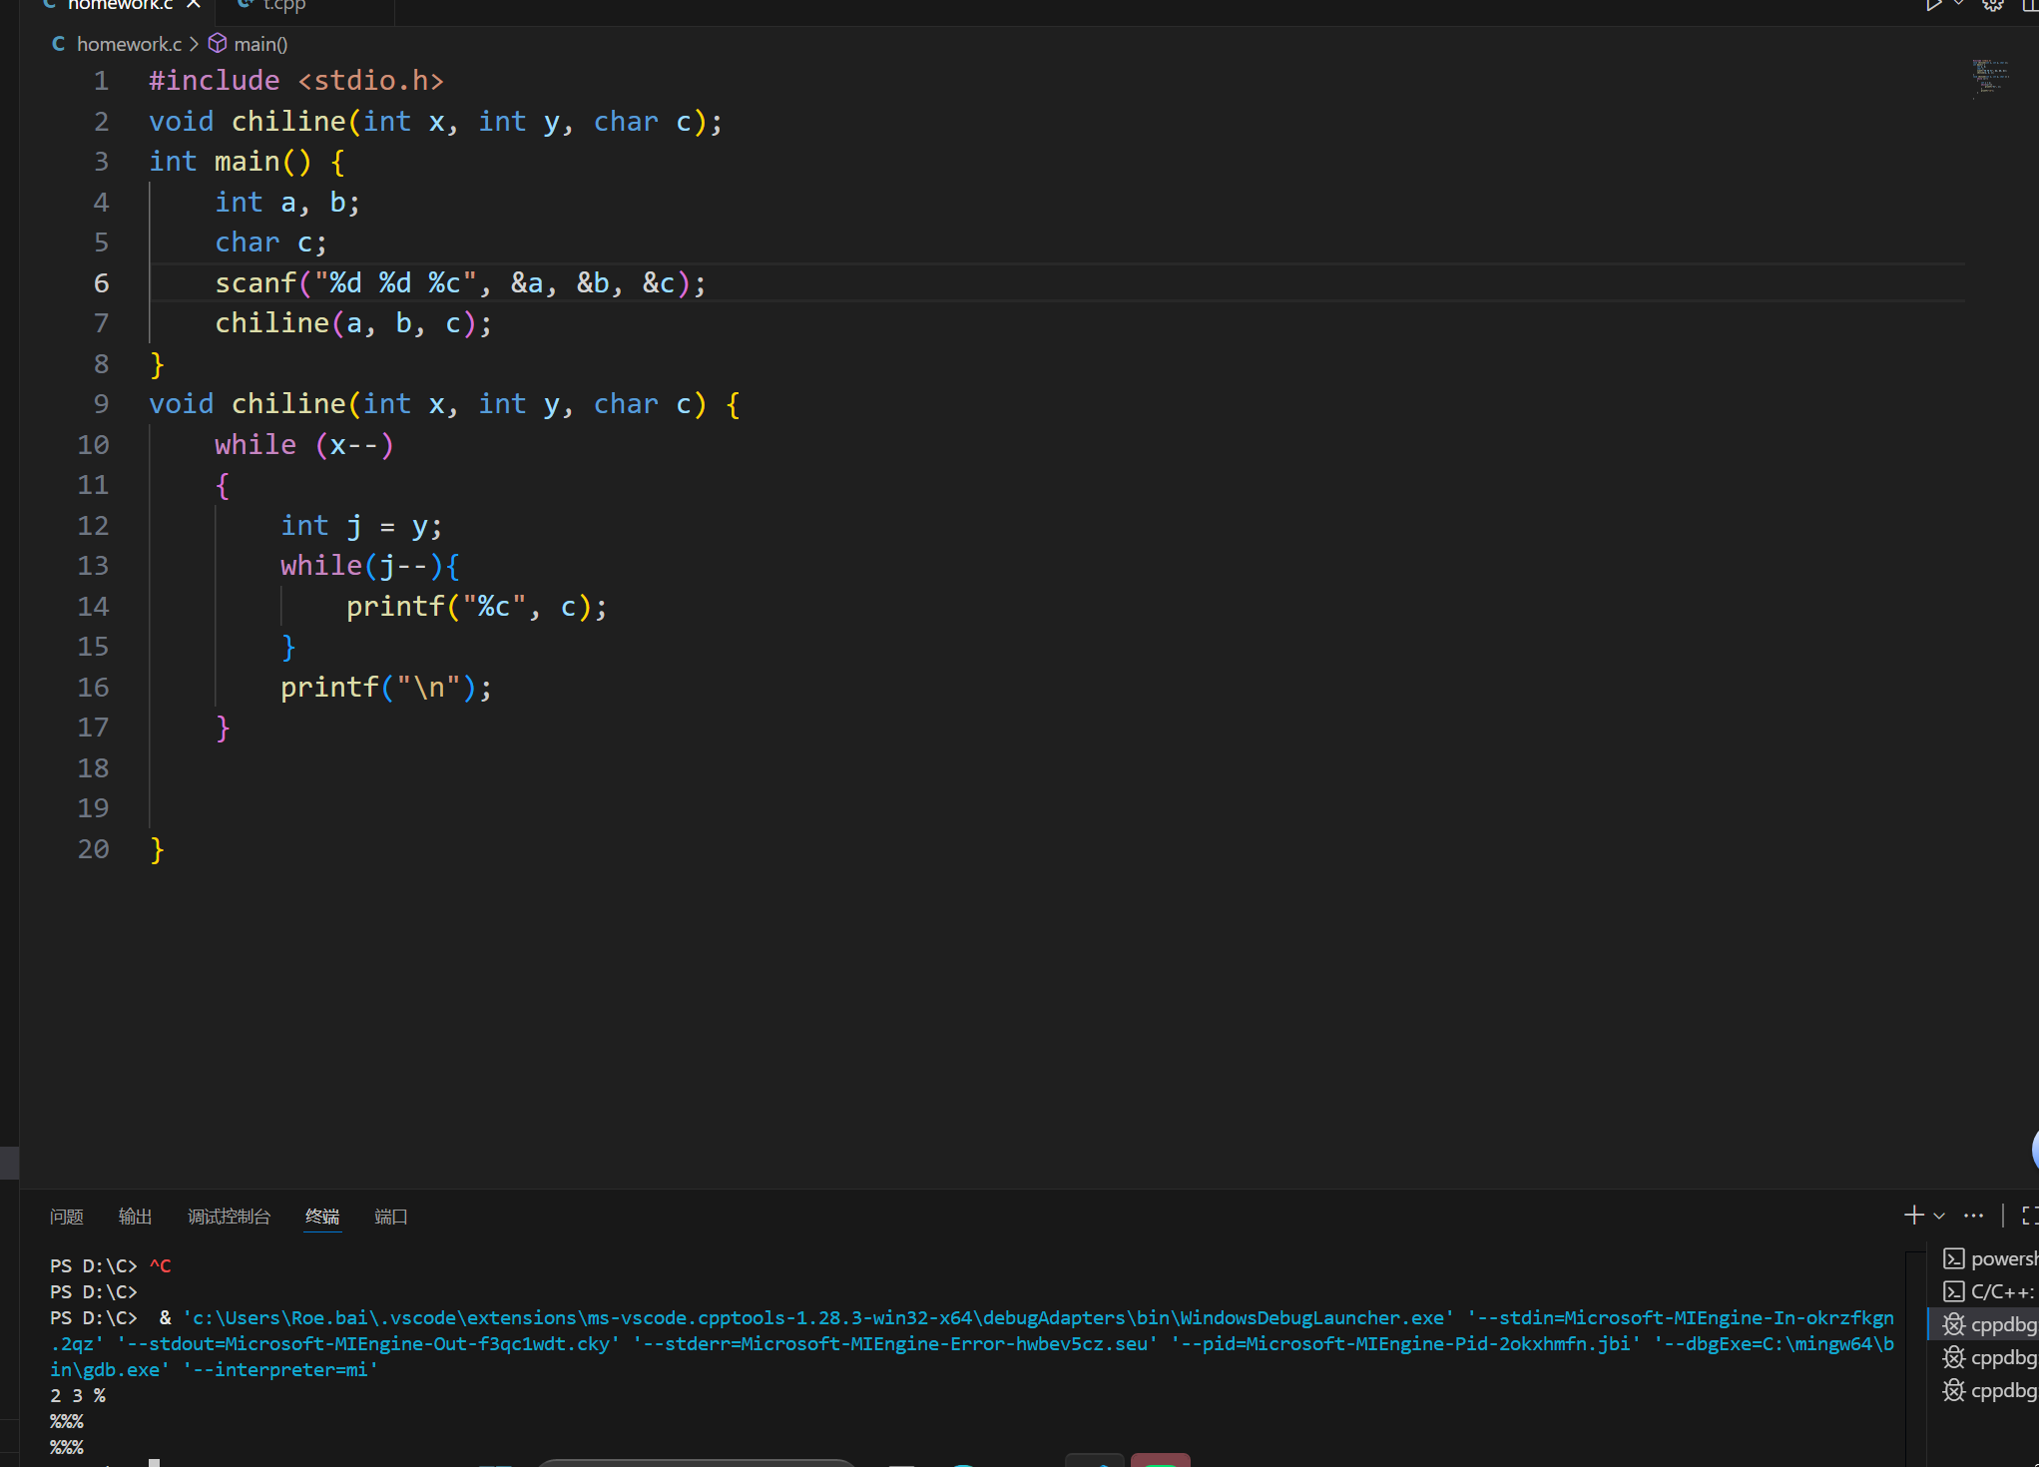Image resolution: width=2039 pixels, height=1467 pixels.
Task: Maximize the terminal panel size
Action: pyautogui.click(x=2029, y=1216)
